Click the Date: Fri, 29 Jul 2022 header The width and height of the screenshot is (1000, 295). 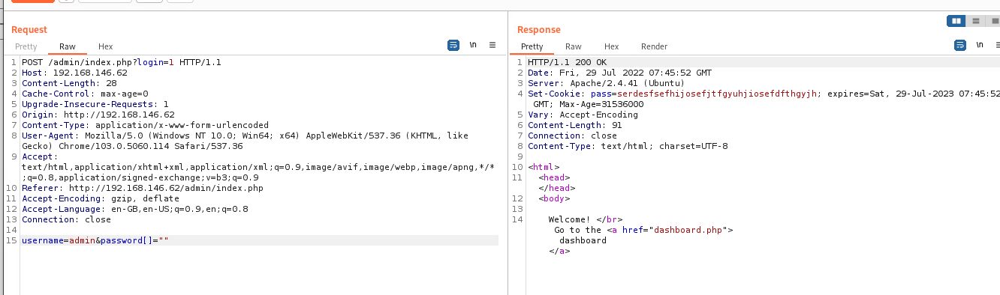[620, 73]
